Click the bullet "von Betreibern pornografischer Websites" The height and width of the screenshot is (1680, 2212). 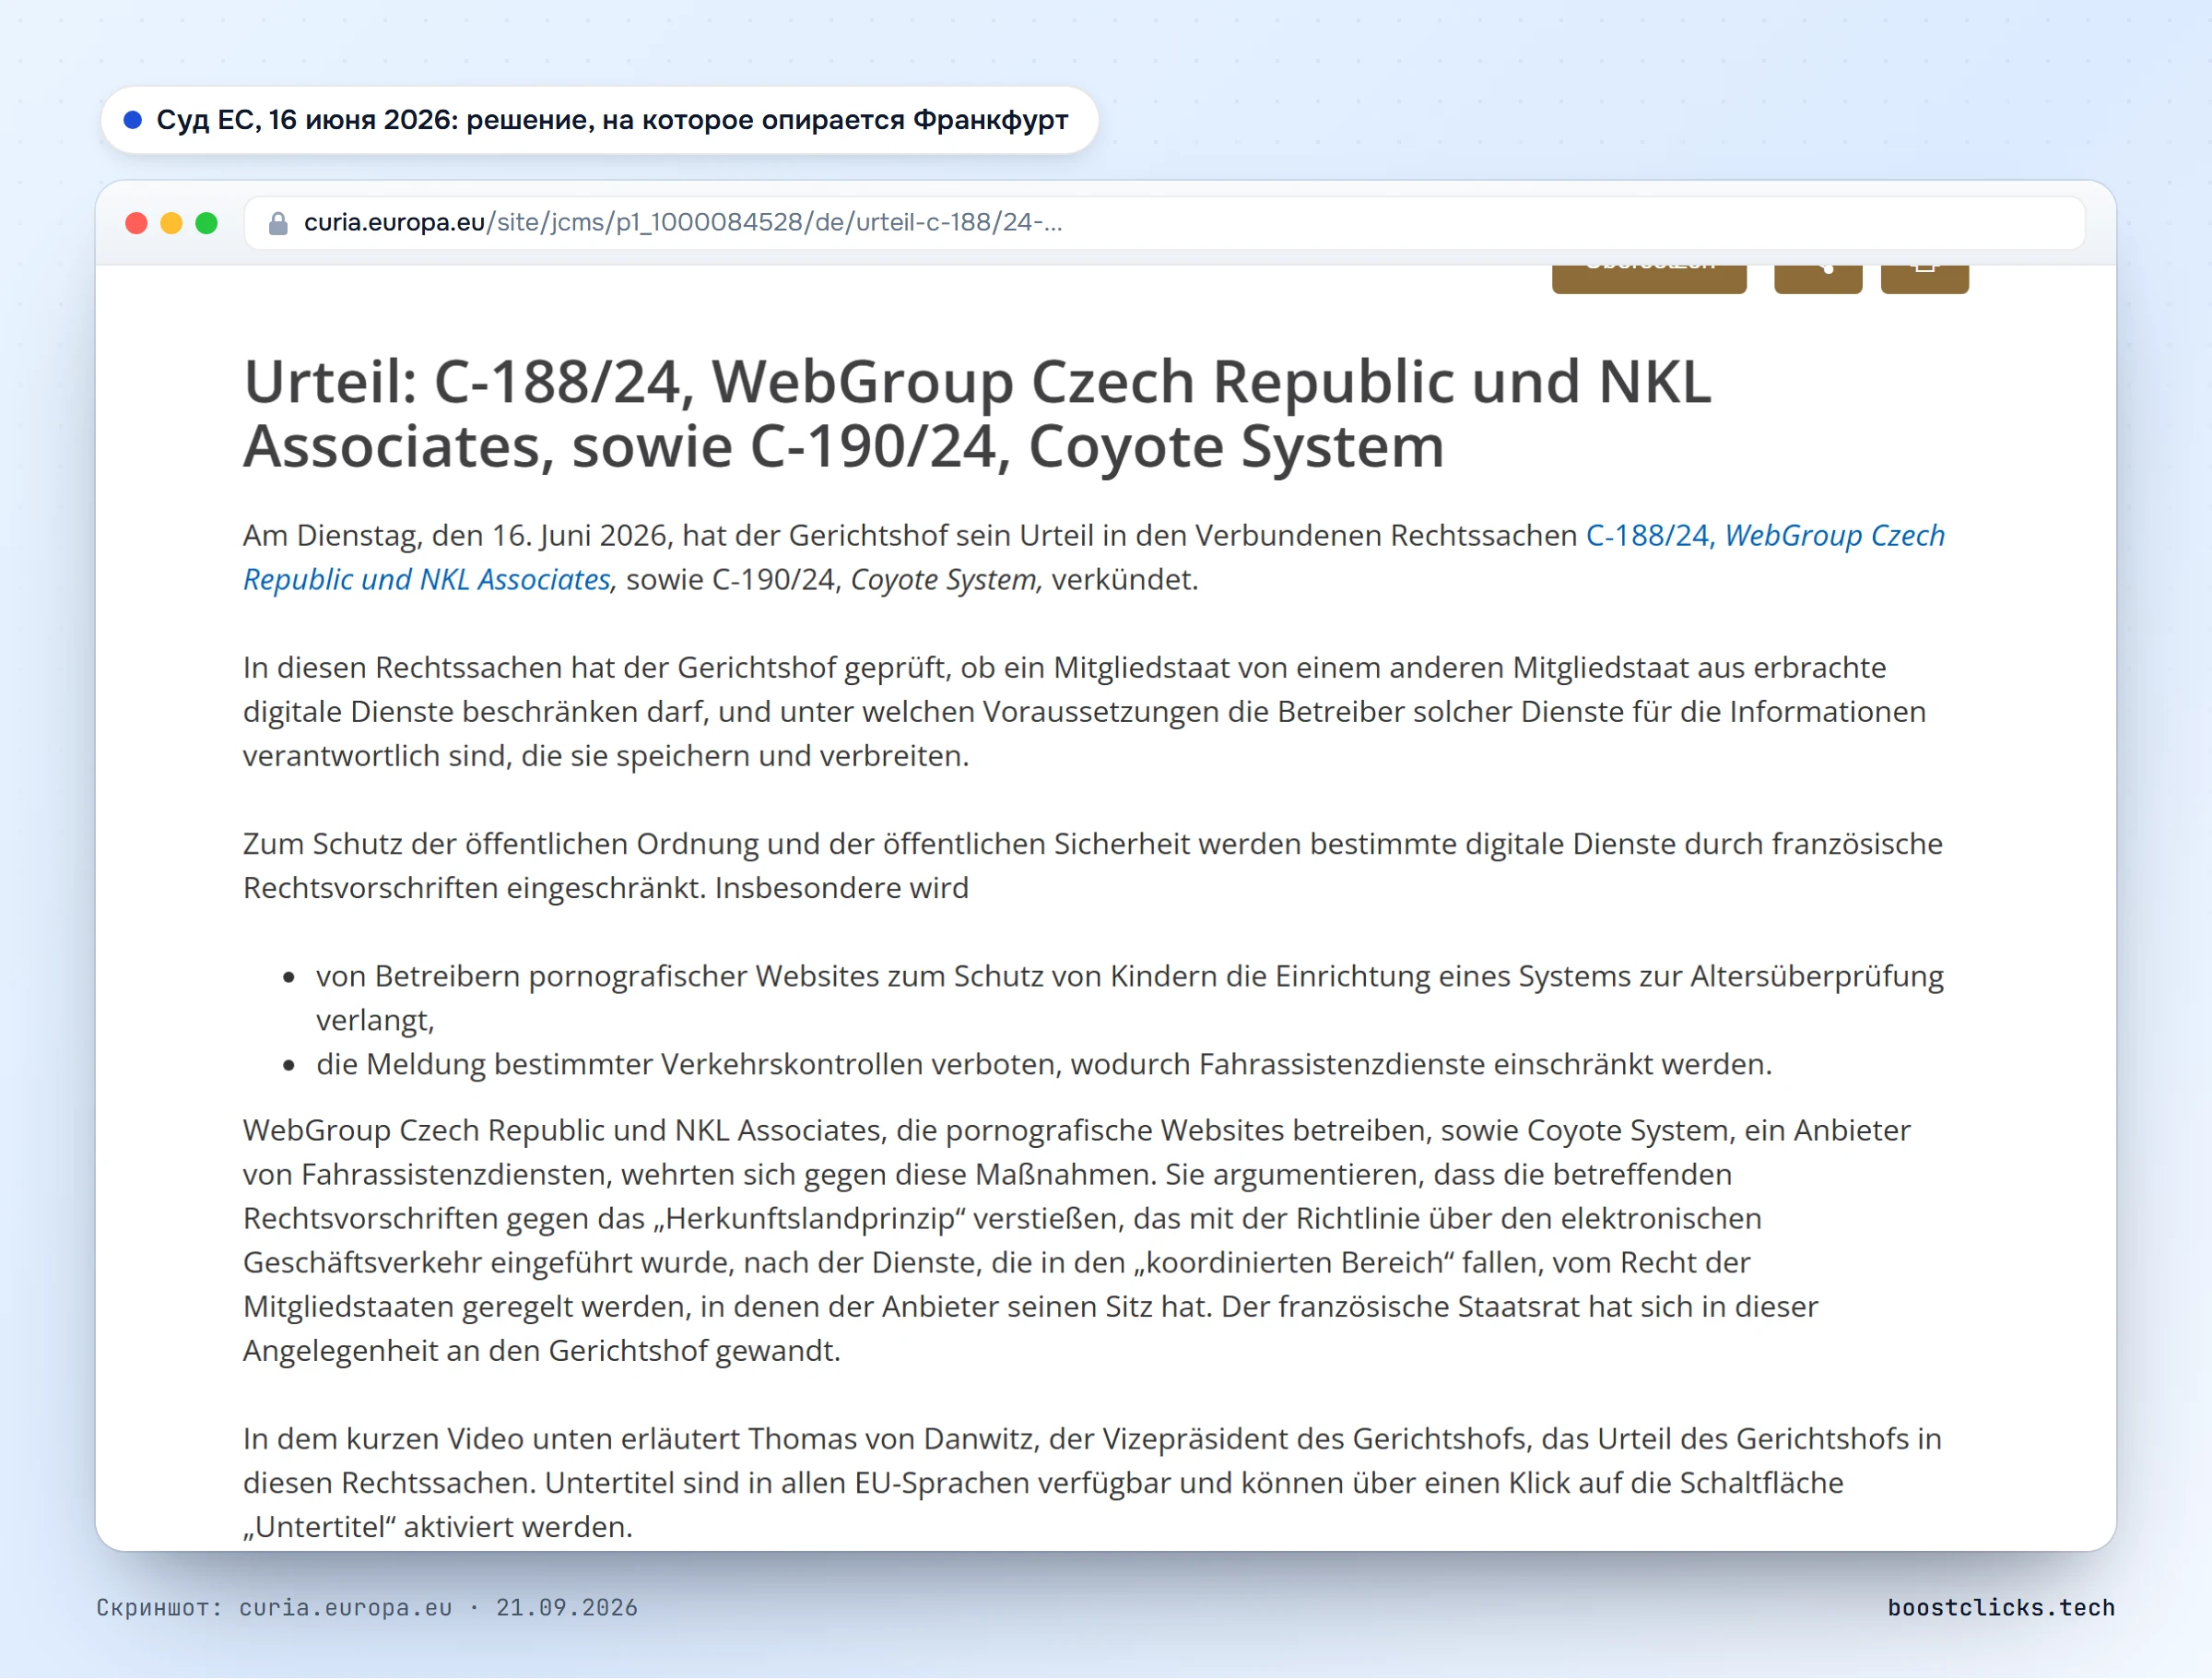1129,998
